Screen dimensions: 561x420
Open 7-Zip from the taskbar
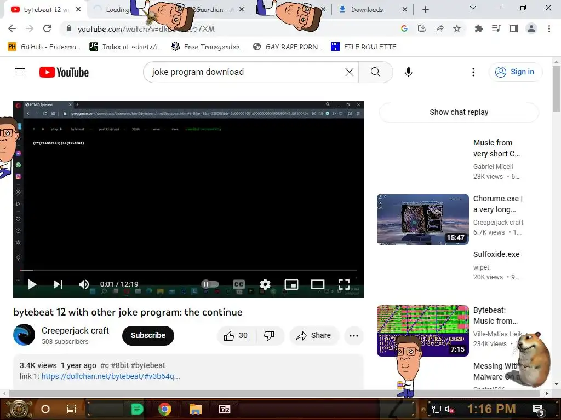(x=224, y=409)
